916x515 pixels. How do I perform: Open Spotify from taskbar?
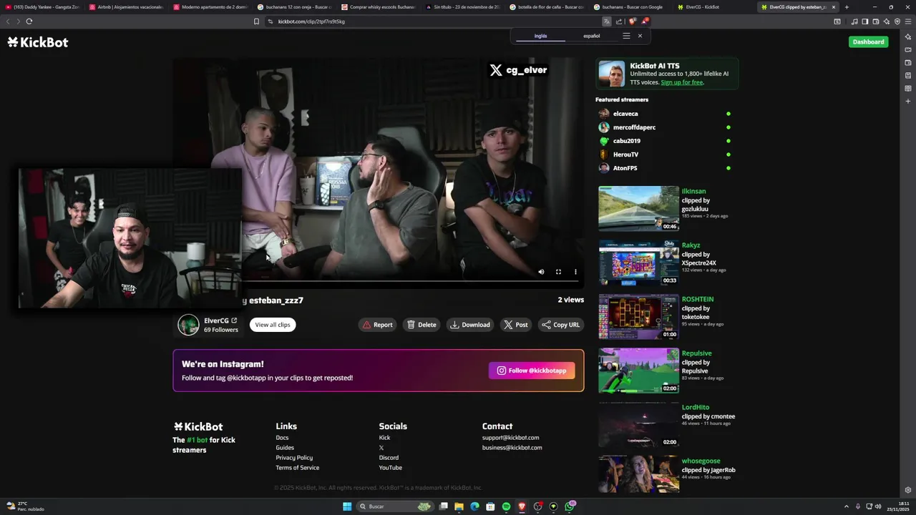click(x=506, y=506)
